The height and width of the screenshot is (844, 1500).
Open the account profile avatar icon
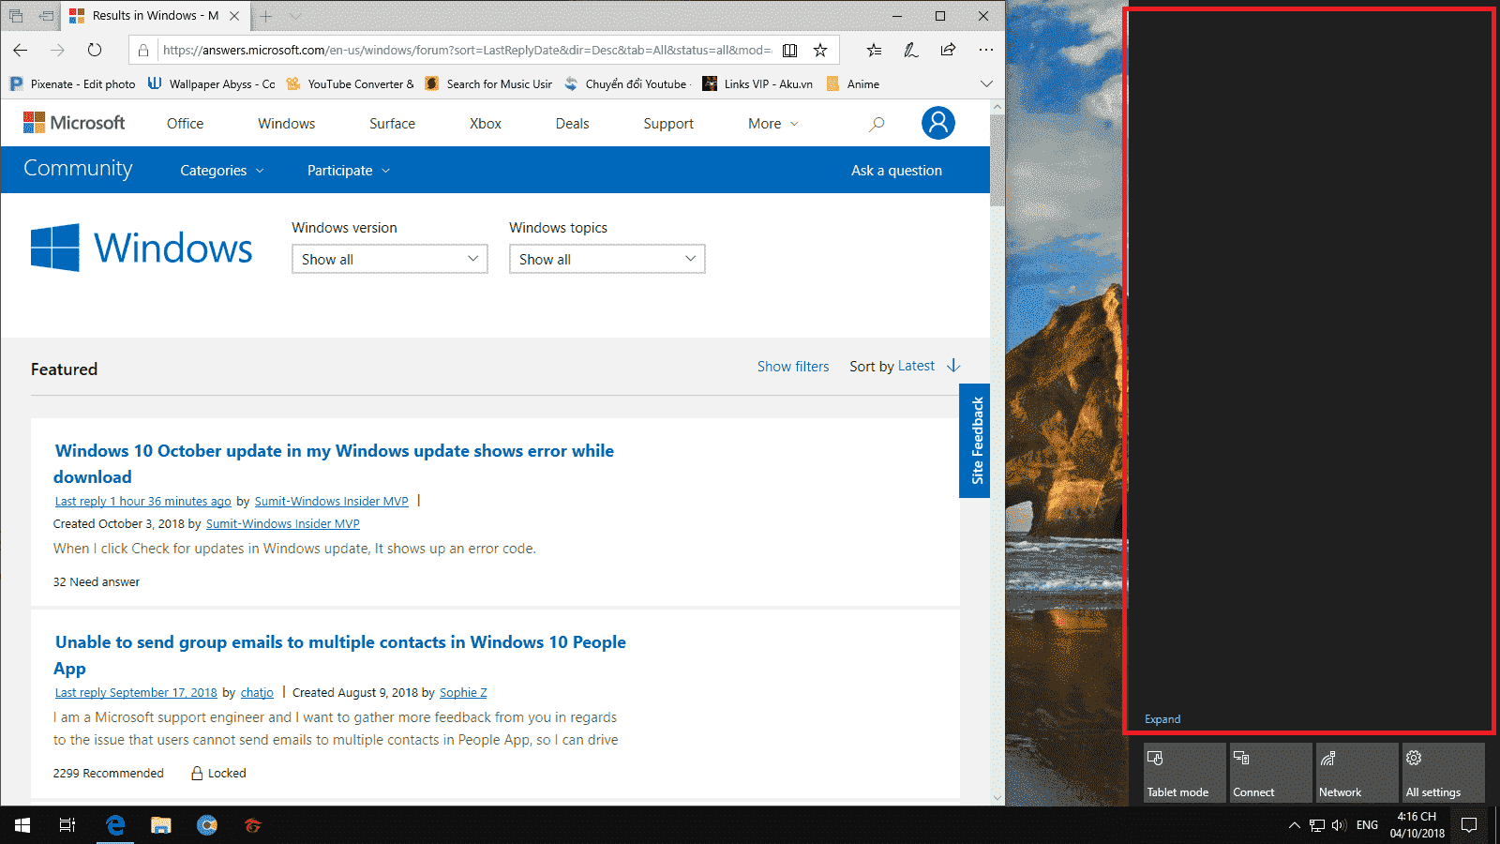coord(937,123)
